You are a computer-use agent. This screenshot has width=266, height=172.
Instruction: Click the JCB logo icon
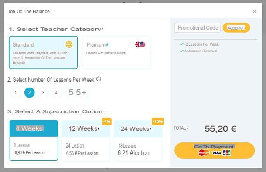point(227,153)
